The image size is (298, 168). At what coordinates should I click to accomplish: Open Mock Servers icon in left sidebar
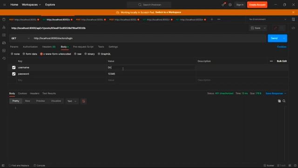tap(4, 43)
